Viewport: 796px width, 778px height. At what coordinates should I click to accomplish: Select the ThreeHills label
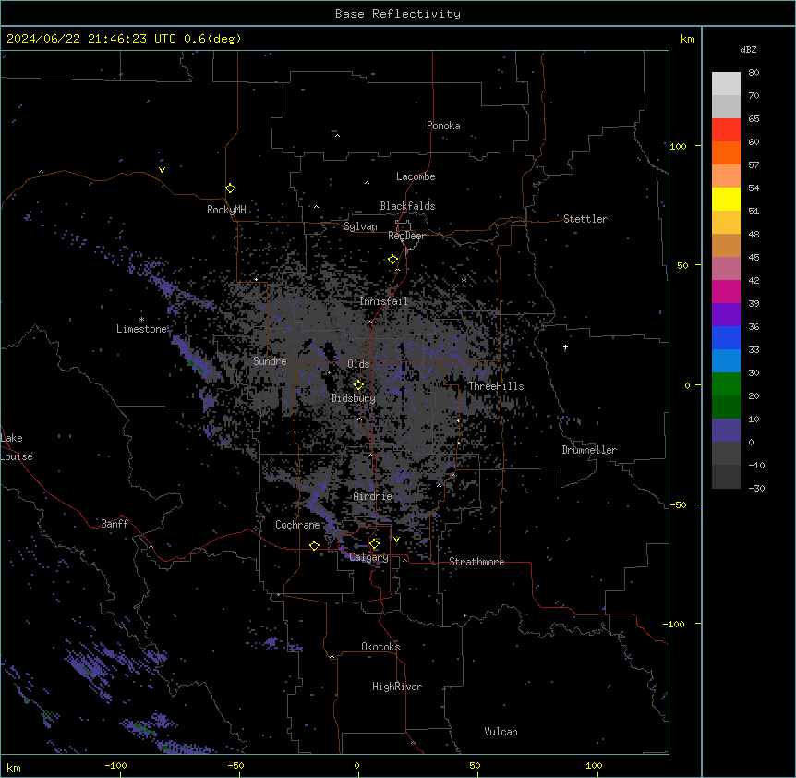click(496, 386)
